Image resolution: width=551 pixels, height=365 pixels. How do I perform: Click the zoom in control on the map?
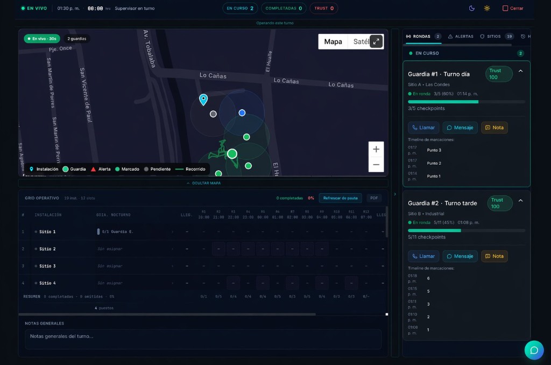click(376, 149)
